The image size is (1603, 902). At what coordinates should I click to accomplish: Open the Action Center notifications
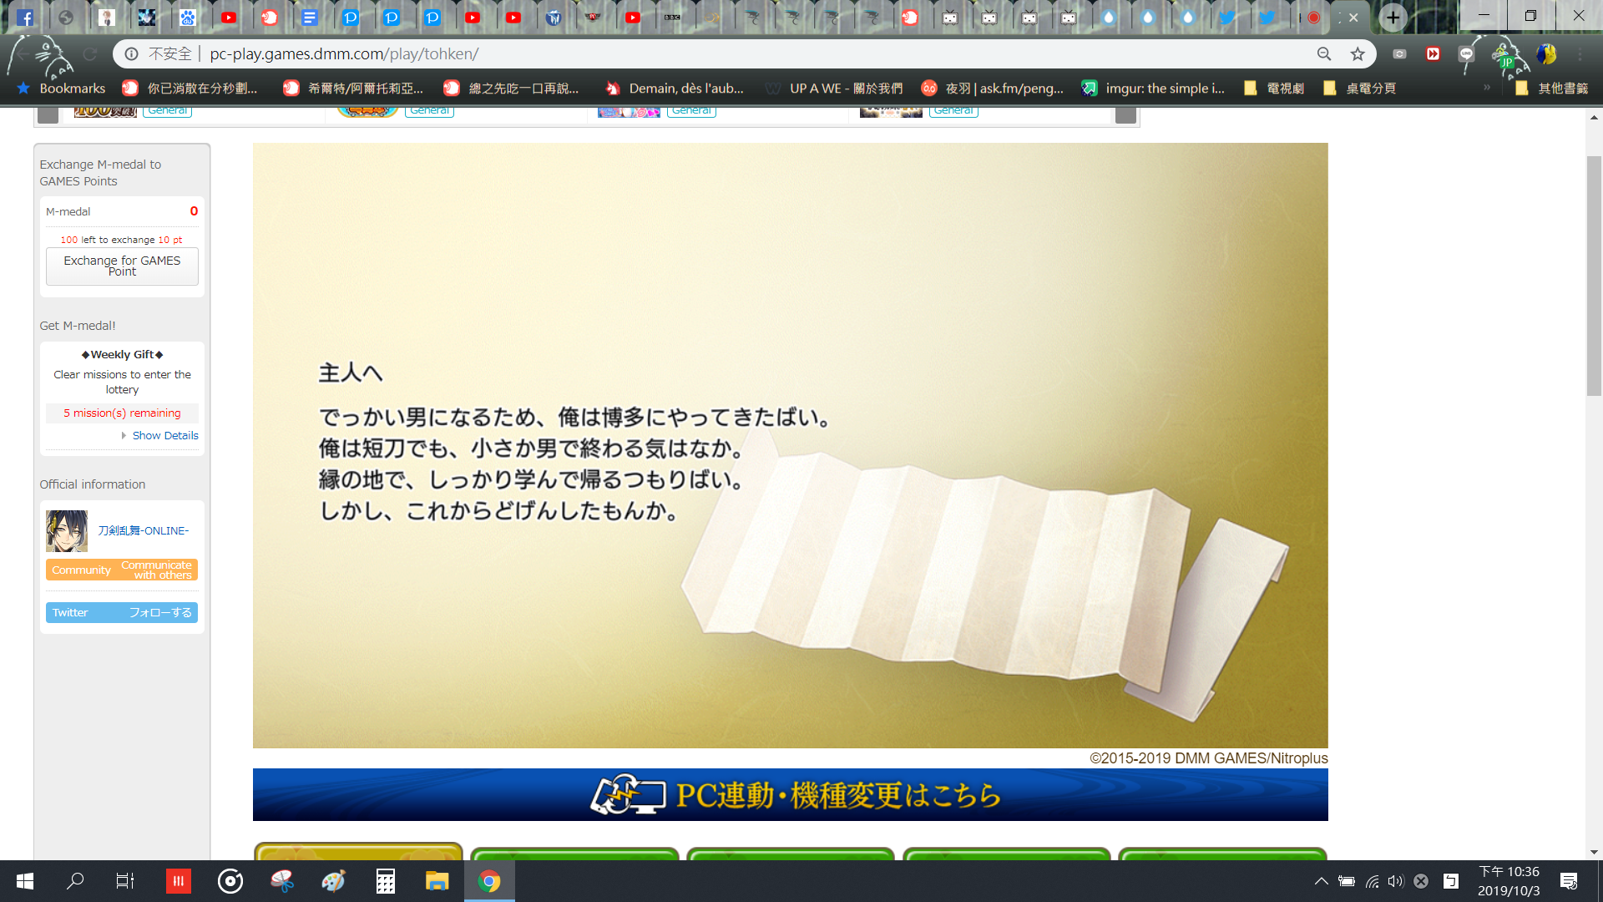point(1569,881)
